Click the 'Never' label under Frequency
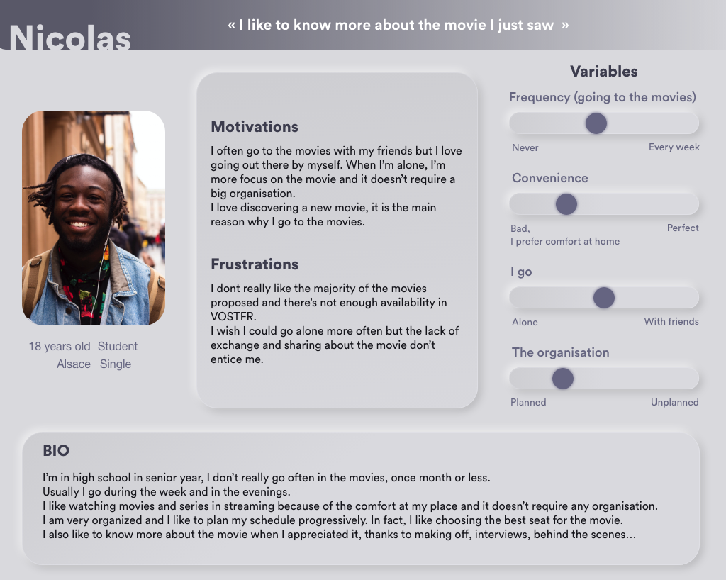This screenshot has width=726, height=580. point(525,147)
